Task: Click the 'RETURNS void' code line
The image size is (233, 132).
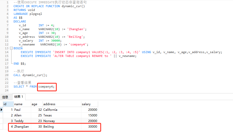Action: 24,10
